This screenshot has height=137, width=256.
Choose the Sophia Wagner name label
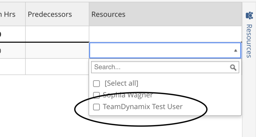click(x=128, y=95)
